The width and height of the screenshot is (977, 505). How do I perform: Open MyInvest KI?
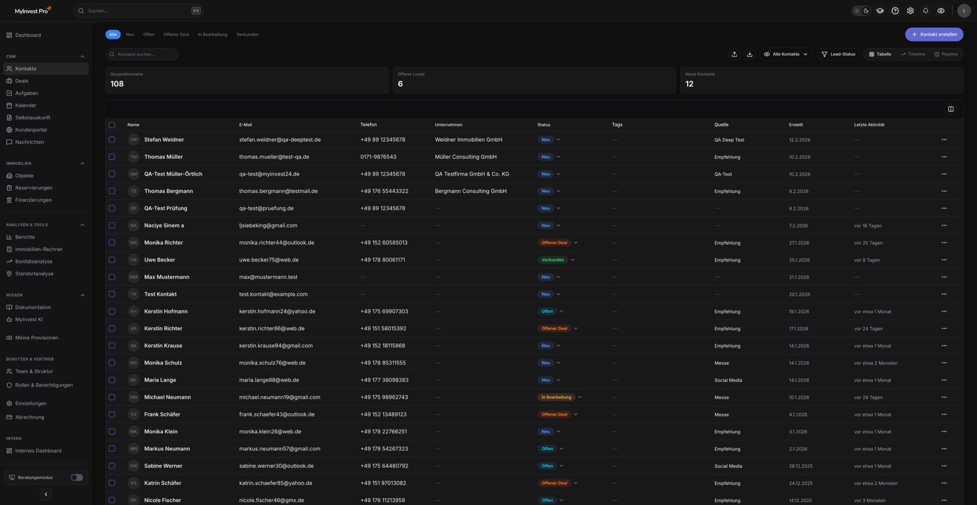pyautogui.click(x=29, y=319)
